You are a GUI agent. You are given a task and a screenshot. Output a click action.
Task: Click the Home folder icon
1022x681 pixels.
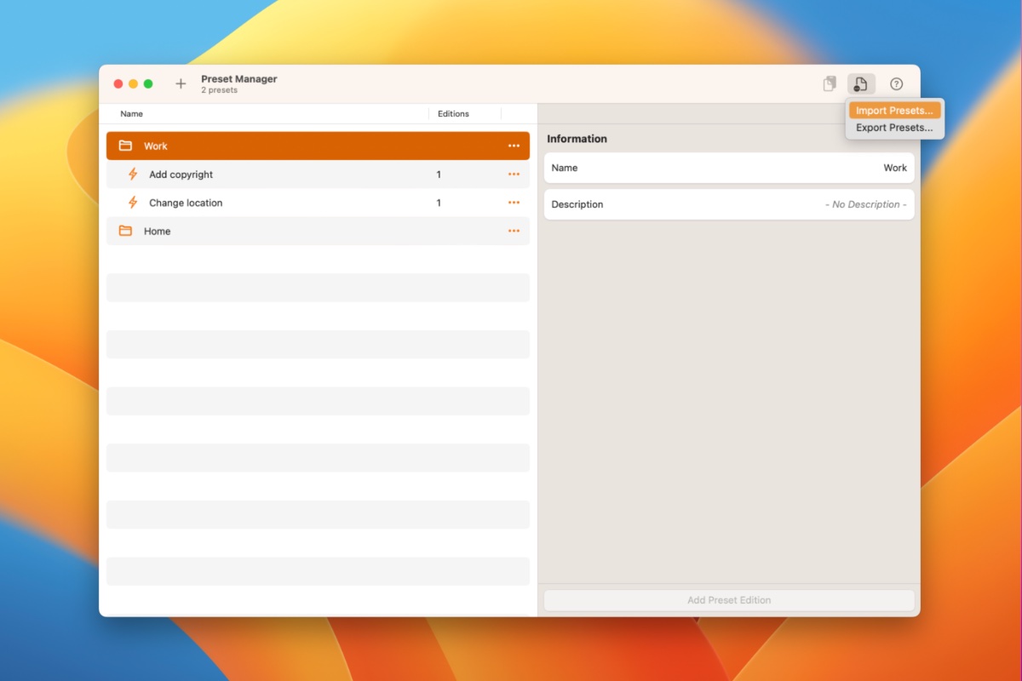[x=125, y=231]
